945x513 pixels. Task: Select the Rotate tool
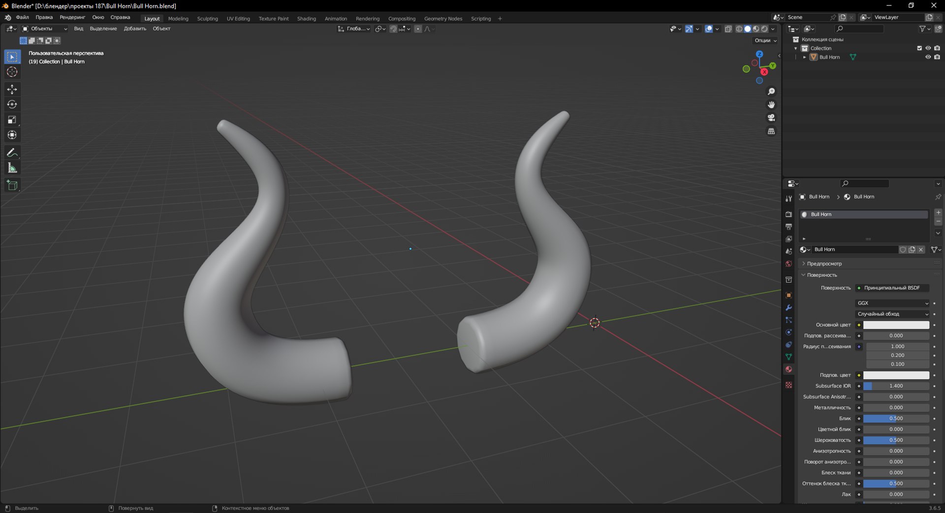[12, 104]
